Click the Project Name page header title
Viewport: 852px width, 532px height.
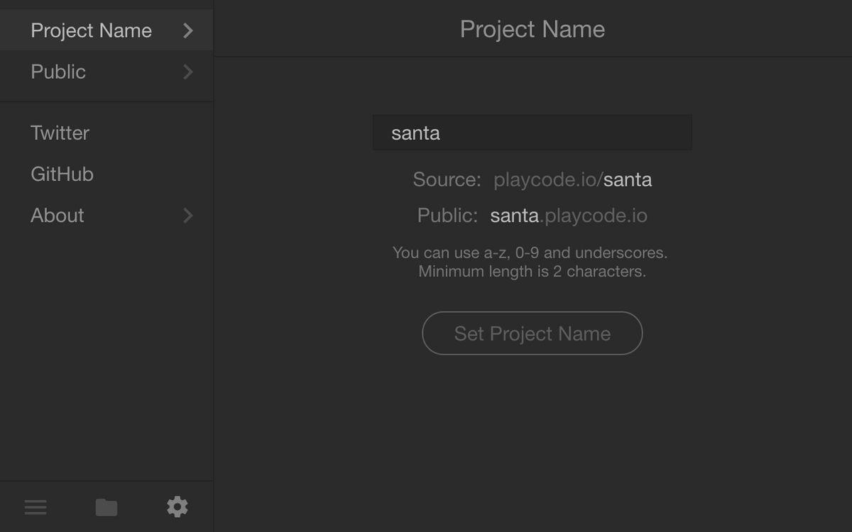point(532,29)
